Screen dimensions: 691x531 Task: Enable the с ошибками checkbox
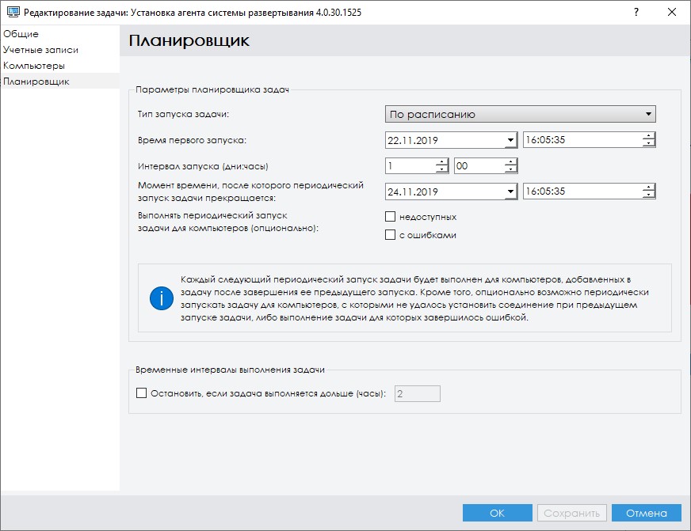tap(390, 235)
